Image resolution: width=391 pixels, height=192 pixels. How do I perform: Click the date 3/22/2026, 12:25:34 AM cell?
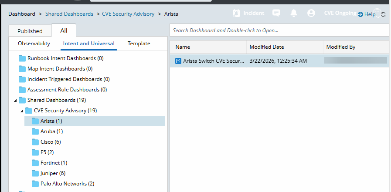278,61
